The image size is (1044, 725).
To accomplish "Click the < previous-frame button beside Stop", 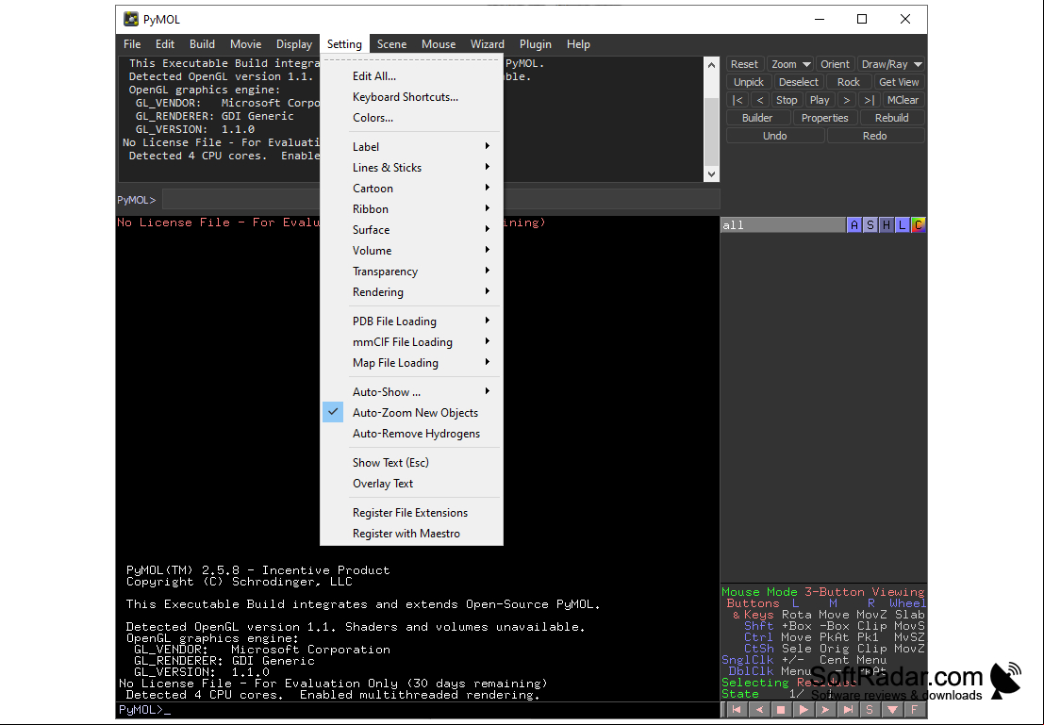I will pos(760,100).
